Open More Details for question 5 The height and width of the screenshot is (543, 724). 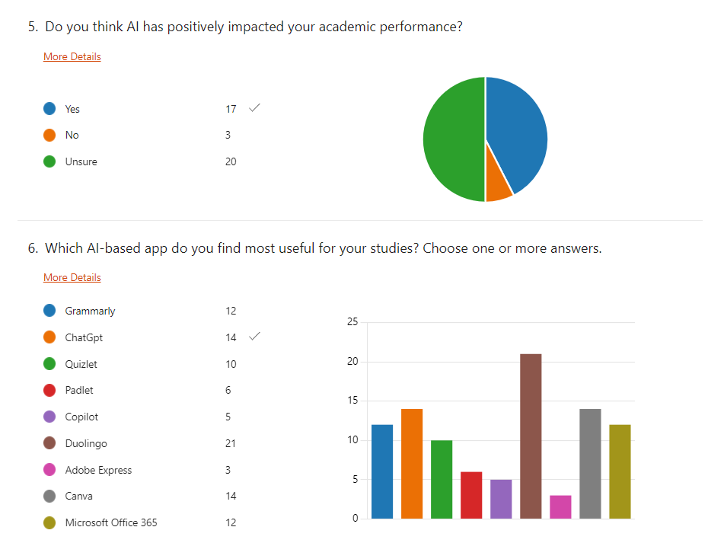point(72,57)
